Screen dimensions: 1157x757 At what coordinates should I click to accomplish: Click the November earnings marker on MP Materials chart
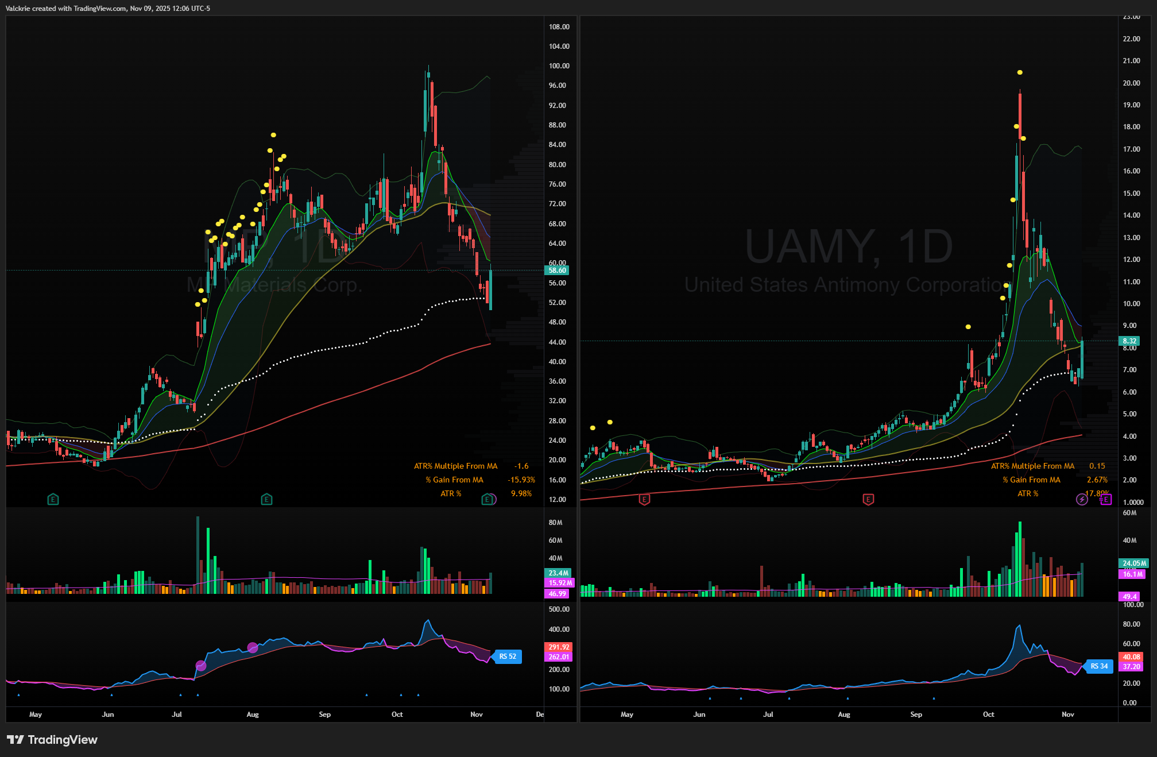click(487, 499)
